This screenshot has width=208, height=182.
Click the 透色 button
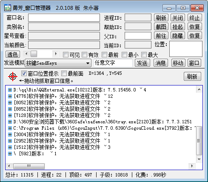pyautogui.click(x=13, y=54)
